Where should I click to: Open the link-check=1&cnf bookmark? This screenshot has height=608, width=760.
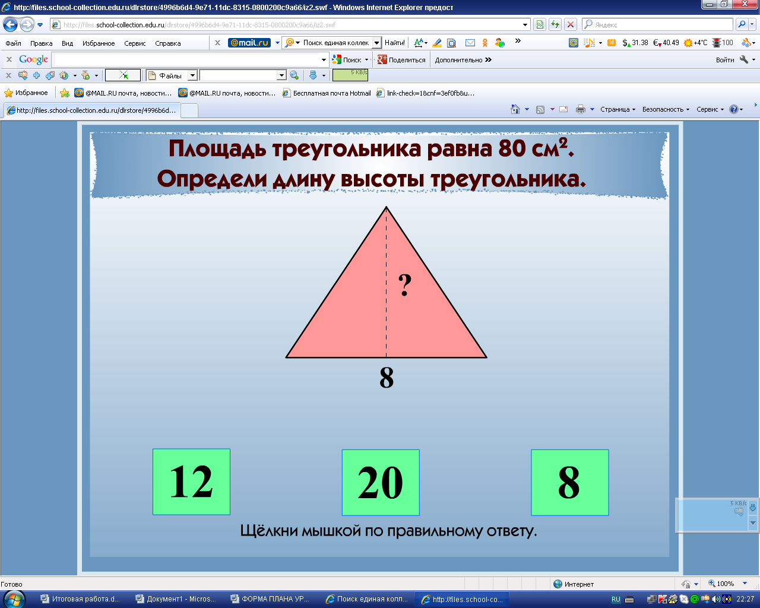(x=426, y=93)
